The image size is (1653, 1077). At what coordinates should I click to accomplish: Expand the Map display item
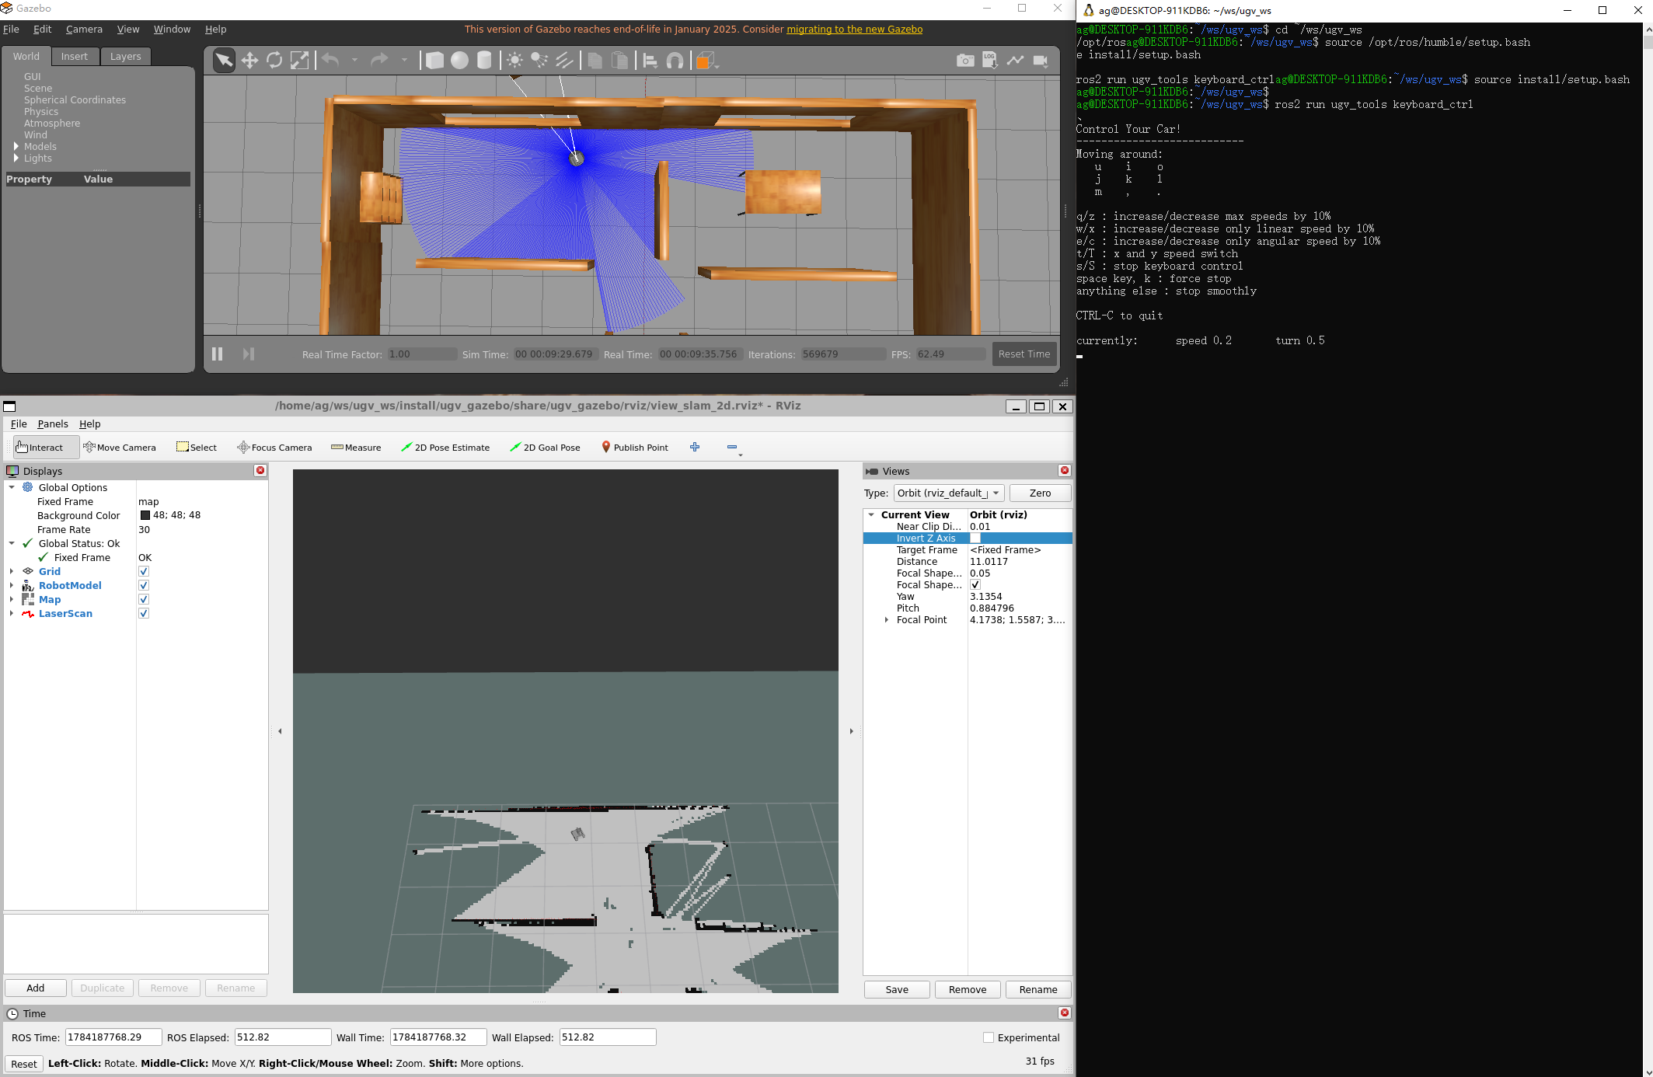[12, 599]
